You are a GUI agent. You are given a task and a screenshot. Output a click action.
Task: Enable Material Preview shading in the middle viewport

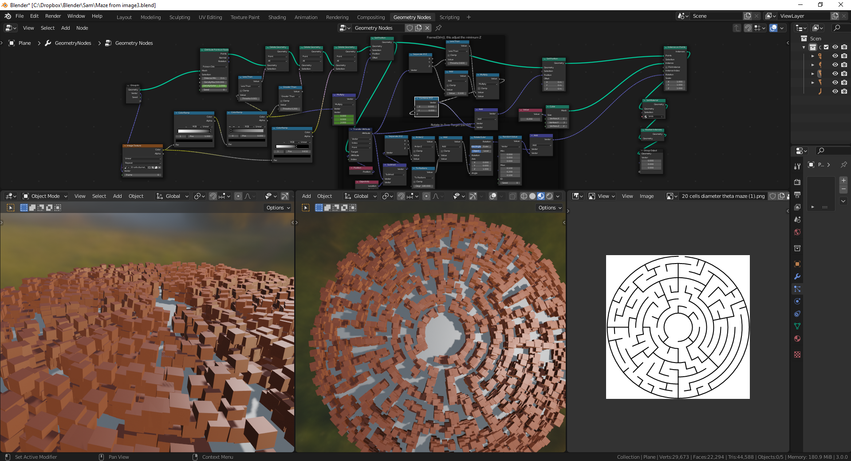click(x=541, y=197)
